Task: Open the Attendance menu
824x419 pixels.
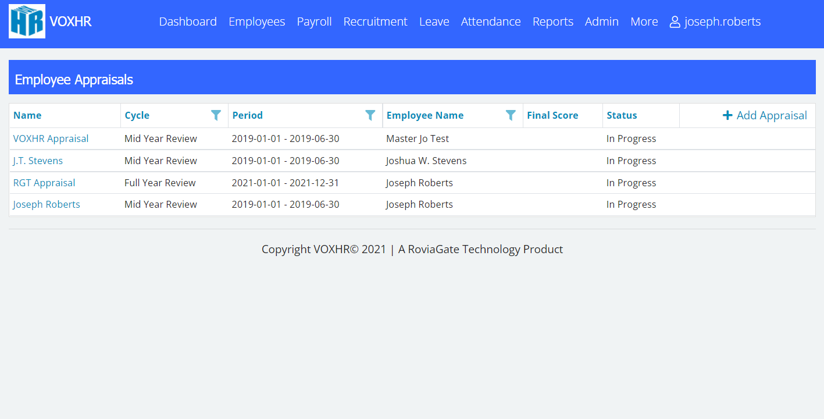Action: (491, 22)
